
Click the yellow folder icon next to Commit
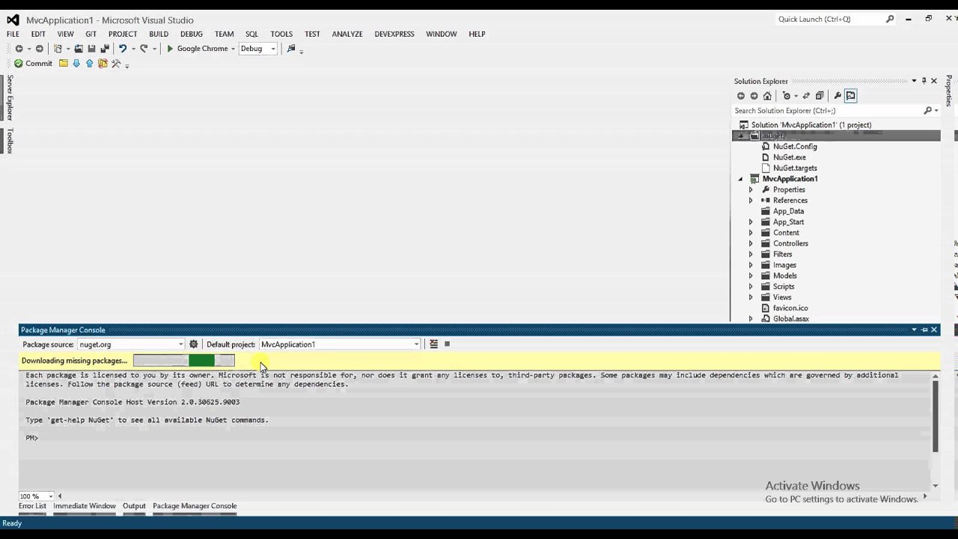click(x=64, y=64)
